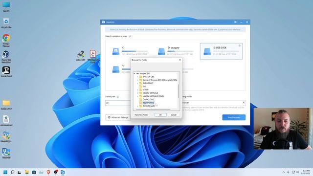Image resolution: width=313 pixels, height=176 pixels.
Task: Open taskbar Search
Action: click(x=12, y=172)
